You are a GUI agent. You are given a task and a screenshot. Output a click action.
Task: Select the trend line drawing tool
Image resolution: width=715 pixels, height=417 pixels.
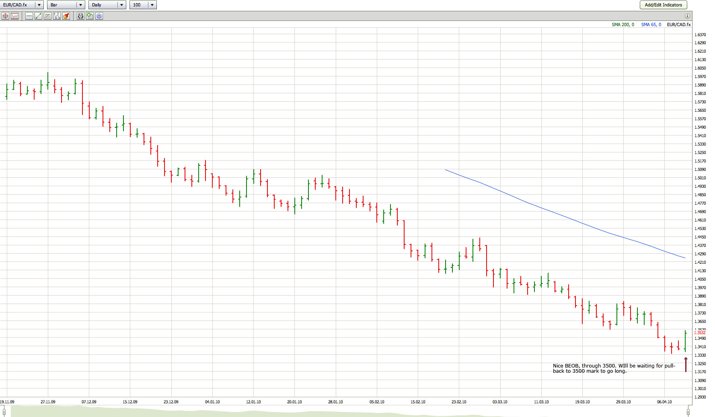coord(38,16)
